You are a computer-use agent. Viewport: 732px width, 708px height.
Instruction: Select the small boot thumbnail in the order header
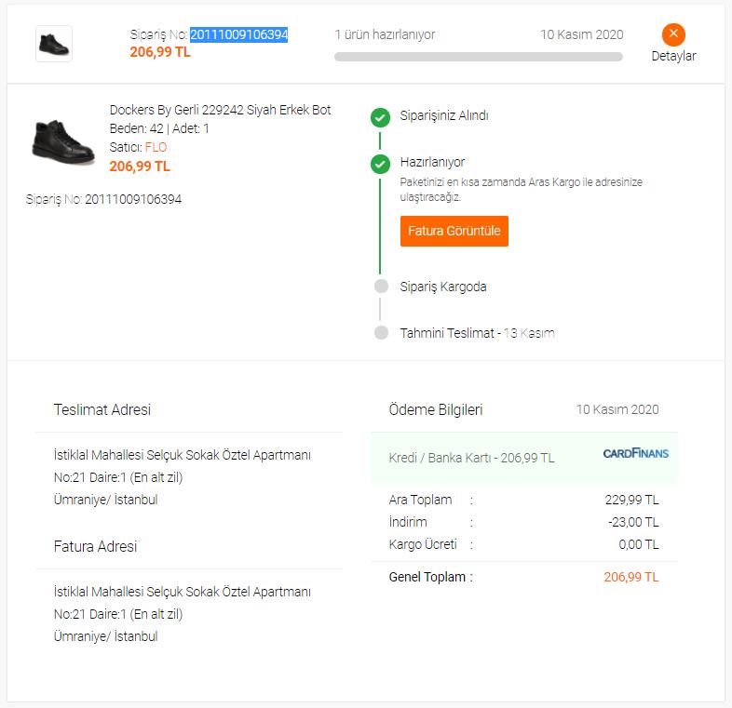(x=54, y=44)
